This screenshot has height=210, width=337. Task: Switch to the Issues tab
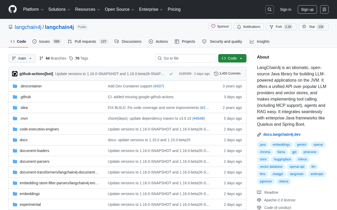point(47,41)
